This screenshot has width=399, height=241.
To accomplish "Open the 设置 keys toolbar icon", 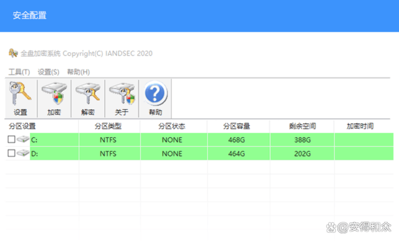I will click(21, 93).
